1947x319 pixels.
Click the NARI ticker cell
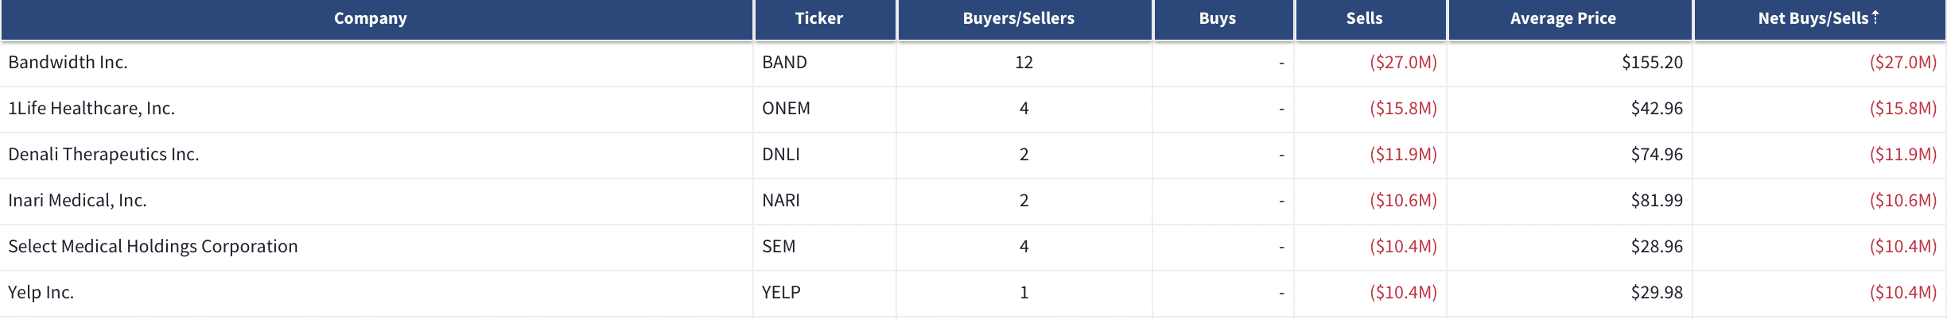[825, 200]
